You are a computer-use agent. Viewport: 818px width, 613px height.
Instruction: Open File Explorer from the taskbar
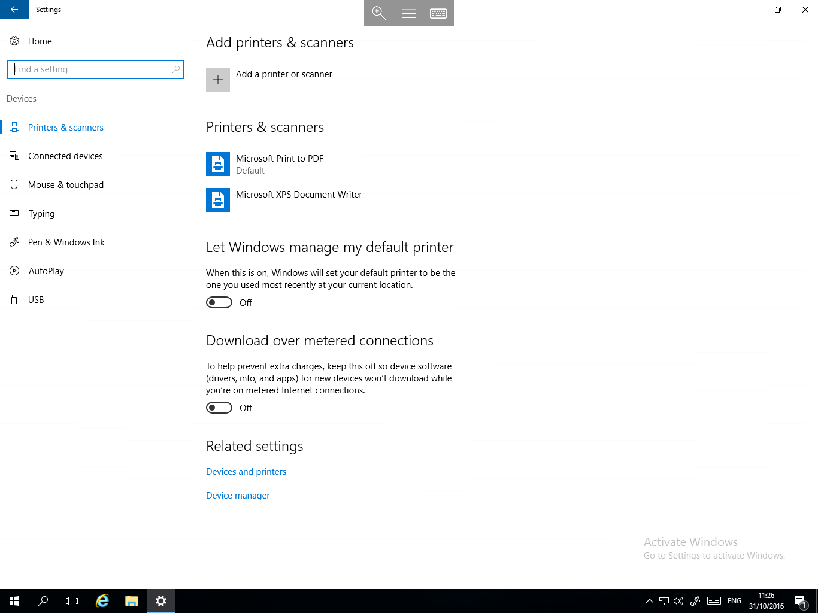[x=131, y=601]
